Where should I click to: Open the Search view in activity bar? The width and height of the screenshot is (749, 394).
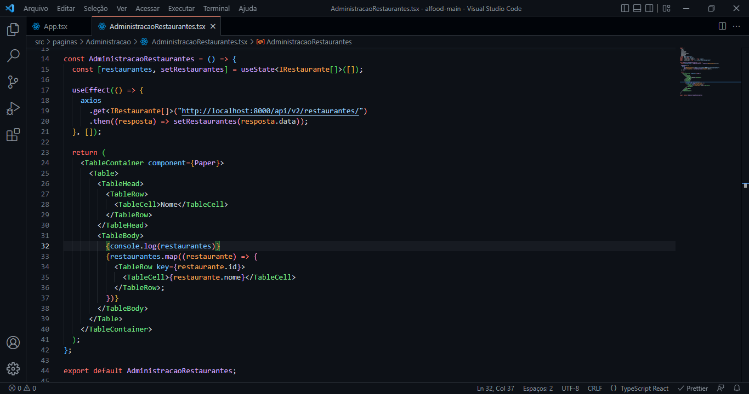pyautogui.click(x=13, y=56)
